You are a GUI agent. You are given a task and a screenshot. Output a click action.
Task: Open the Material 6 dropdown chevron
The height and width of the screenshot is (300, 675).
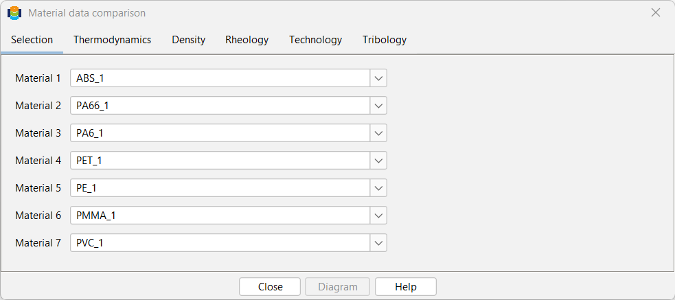pos(378,215)
